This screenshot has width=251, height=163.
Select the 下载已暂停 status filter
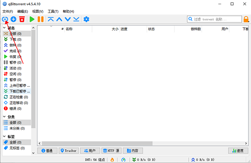[x=17, y=91]
